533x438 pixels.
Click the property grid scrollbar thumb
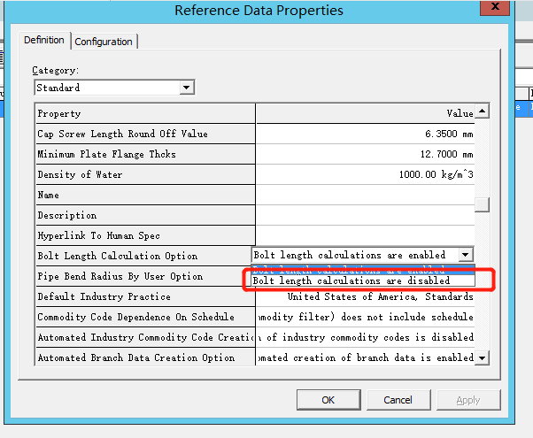482,204
